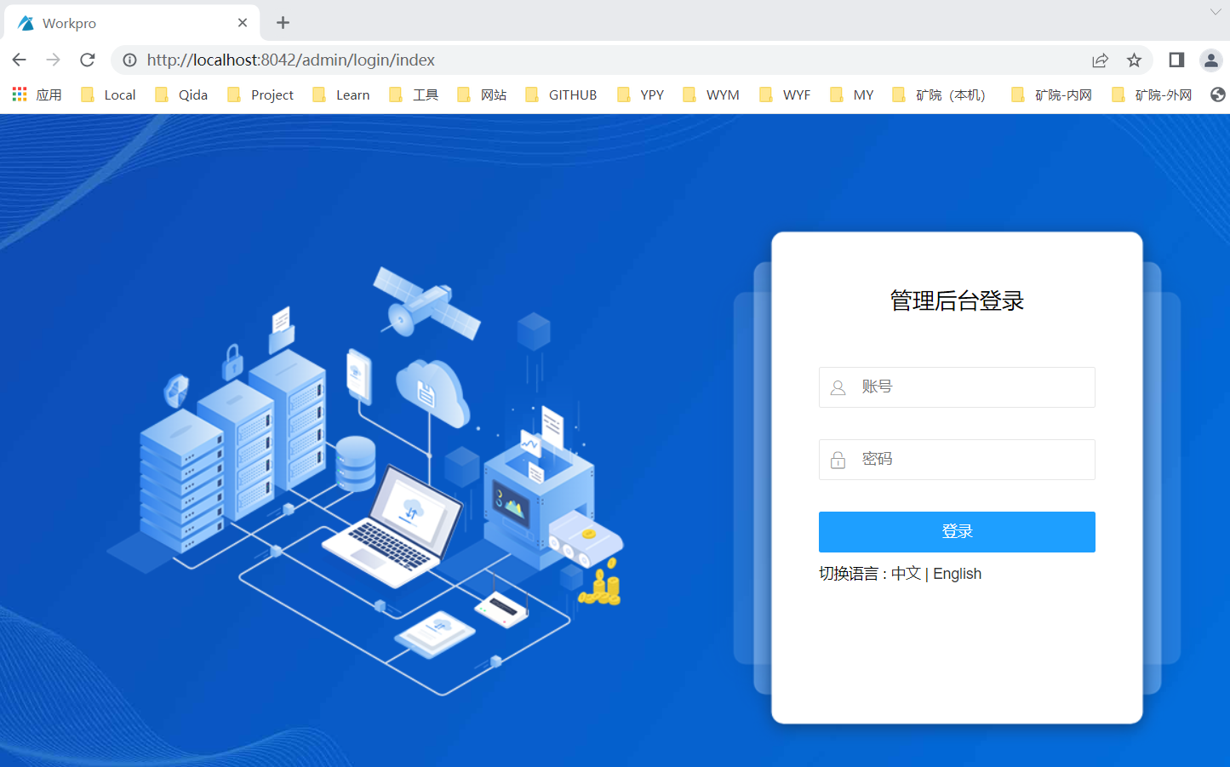Close the Workpro tab

pyautogui.click(x=243, y=23)
